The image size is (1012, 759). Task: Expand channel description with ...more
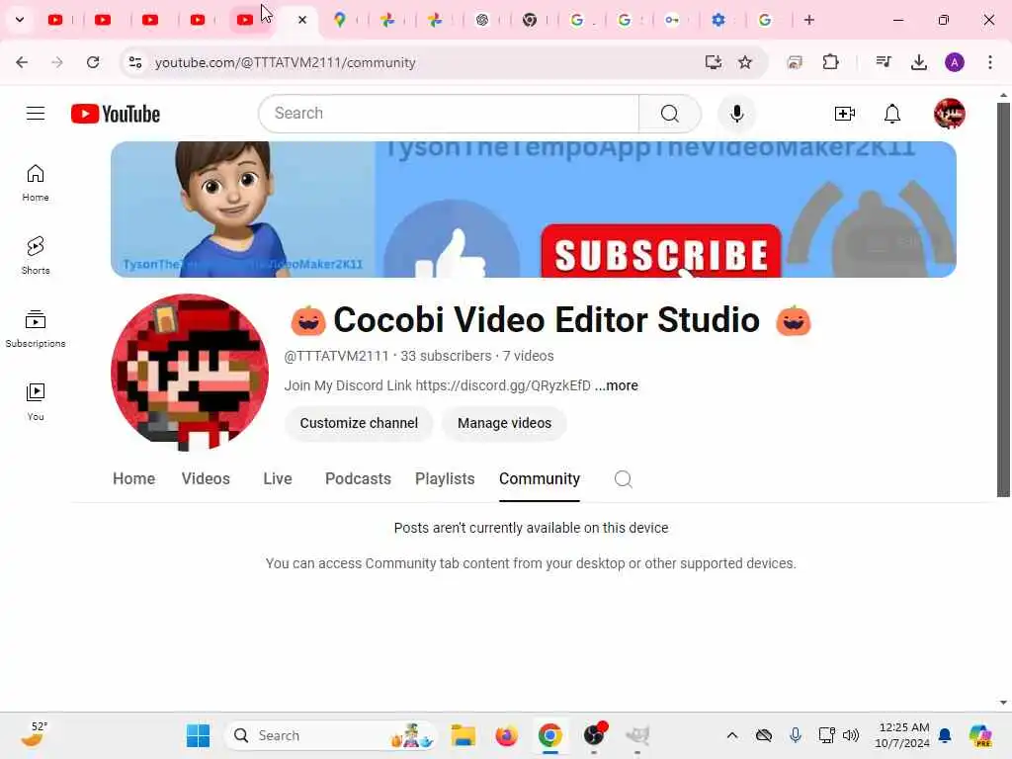click(617, 386)
